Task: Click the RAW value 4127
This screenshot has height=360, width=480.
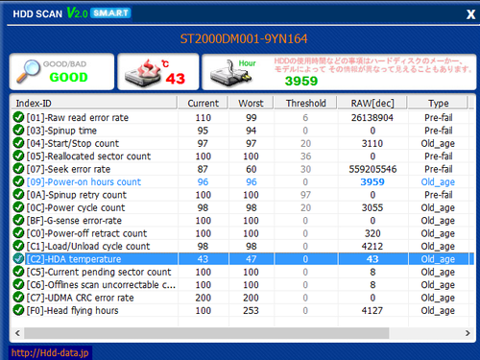Action: [372, 310]
